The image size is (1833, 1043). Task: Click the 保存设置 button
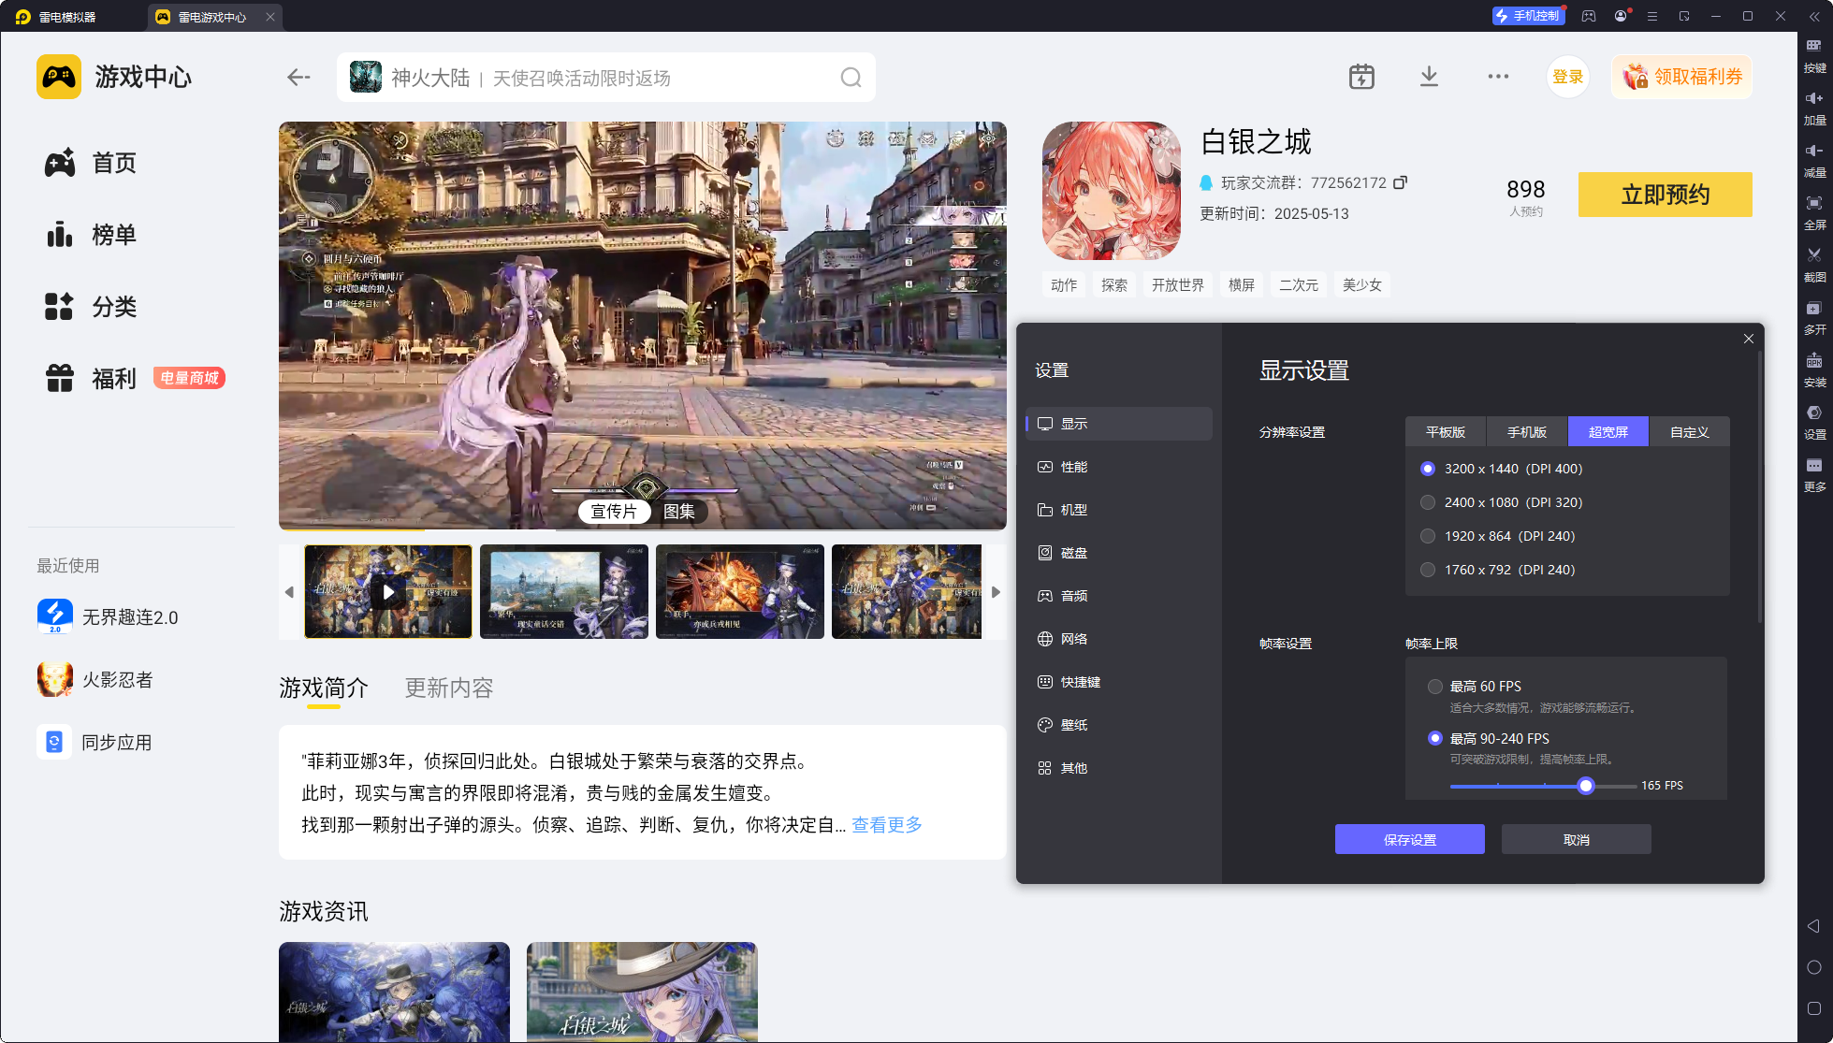pos(1409,840)
